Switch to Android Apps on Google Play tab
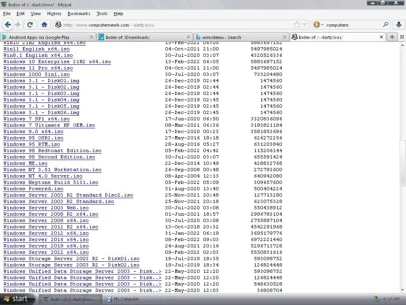This screenshot has width=406, height=305. click(x=48, y=37)
